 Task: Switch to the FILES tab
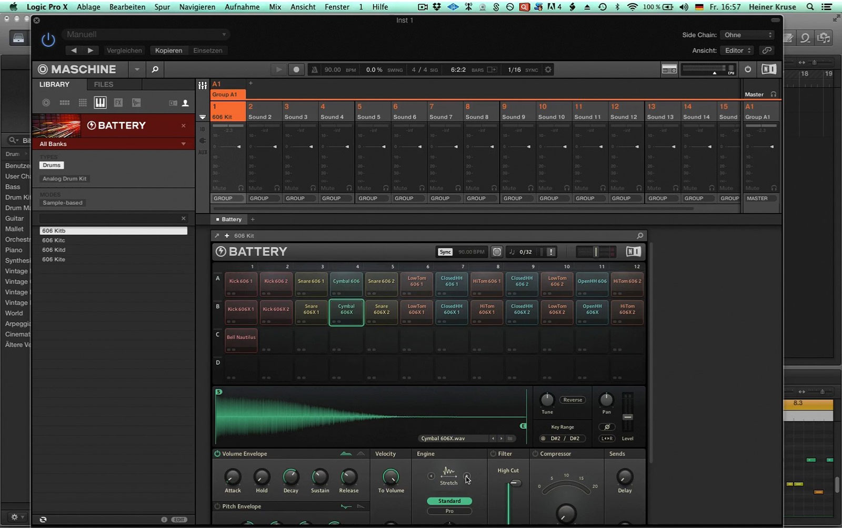pyautogui.click(x=104, y=84)
